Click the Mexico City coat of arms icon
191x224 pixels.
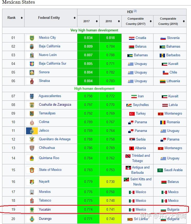click(x=32, y=38)
